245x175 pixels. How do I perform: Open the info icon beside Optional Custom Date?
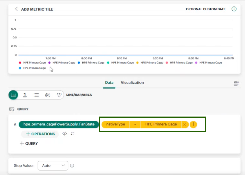234,9
